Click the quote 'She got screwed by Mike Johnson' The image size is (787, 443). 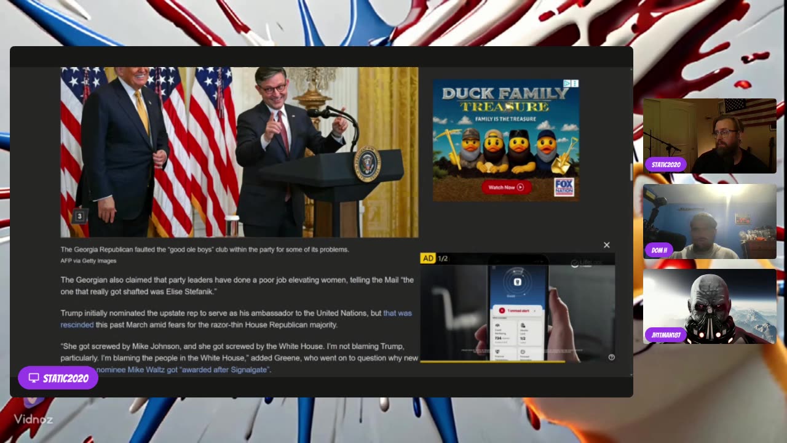tap(239, 357)
